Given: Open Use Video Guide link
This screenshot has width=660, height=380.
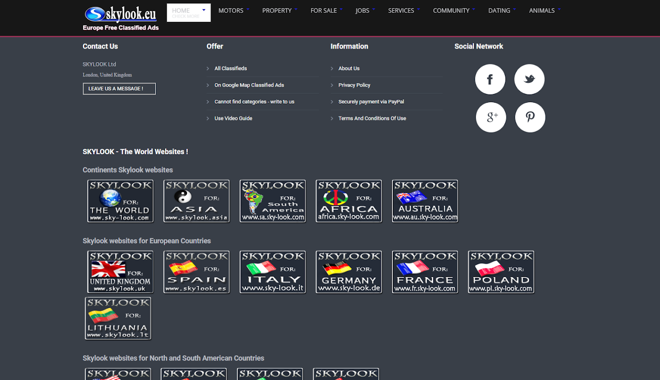Looking at the screenshot, I should [233, 118].
